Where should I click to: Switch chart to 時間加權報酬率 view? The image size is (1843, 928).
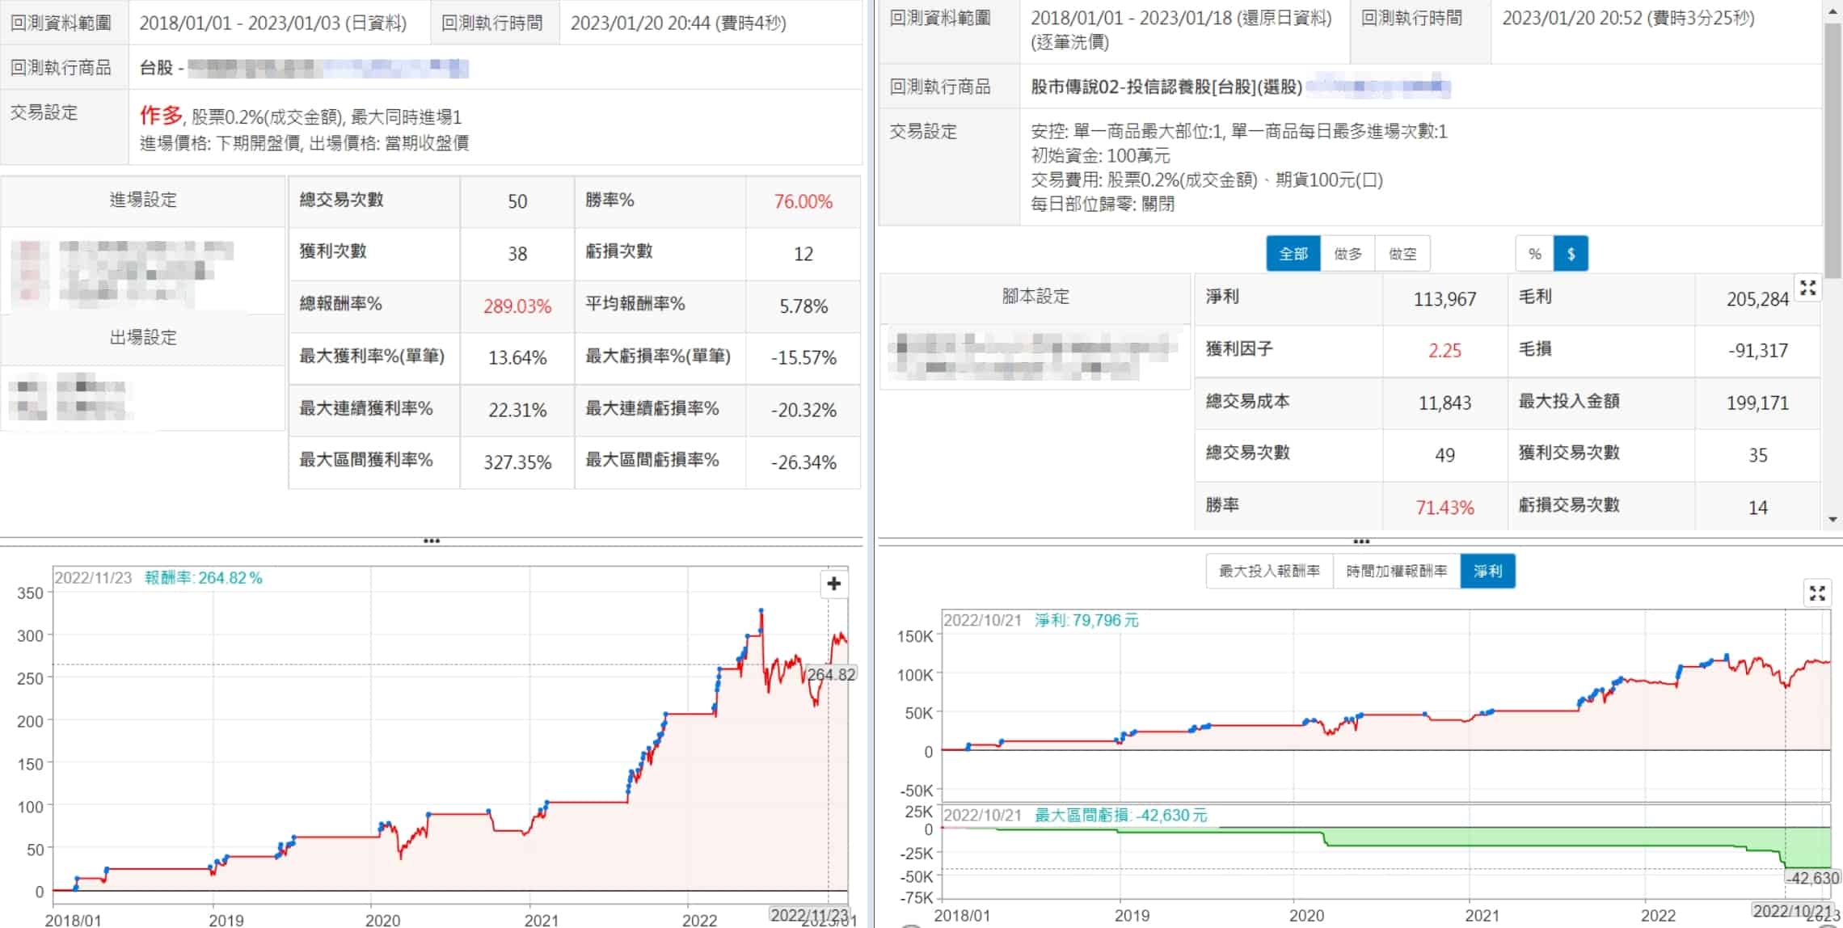[1396, 572]
